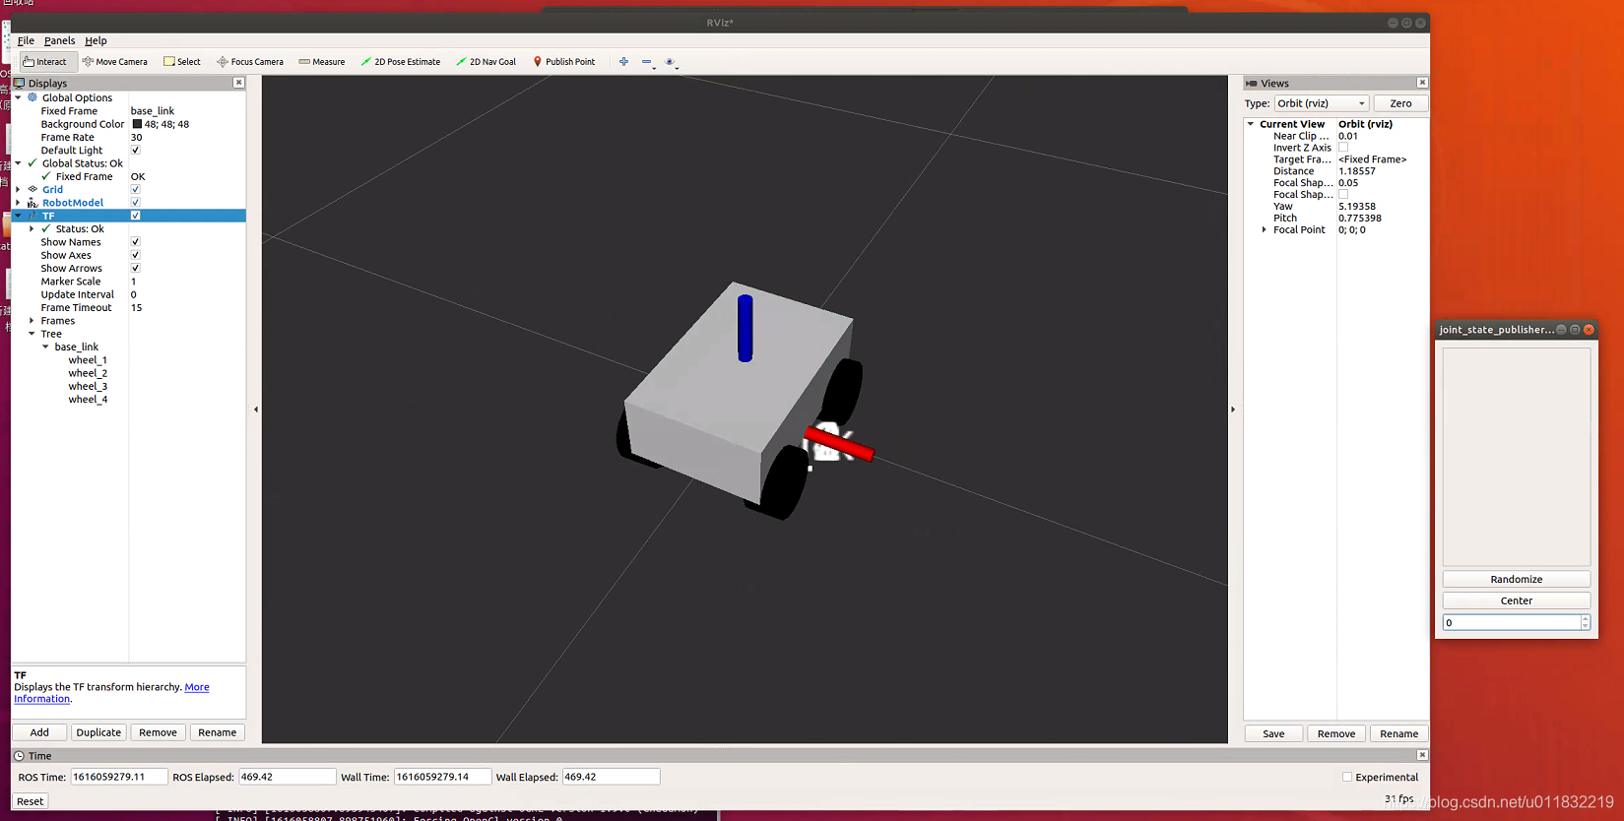This screenshot has width=1624, height=821.
Task: Expand the RobotModel display node
Action: click(x=18, y=203)
